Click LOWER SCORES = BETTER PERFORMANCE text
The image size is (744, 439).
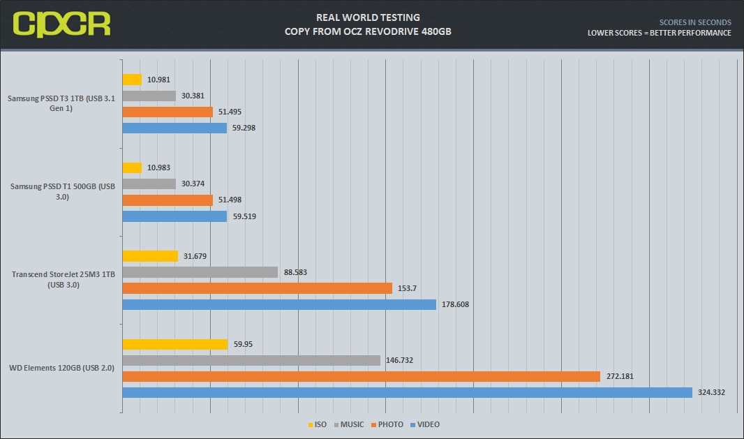pos(659,33)
